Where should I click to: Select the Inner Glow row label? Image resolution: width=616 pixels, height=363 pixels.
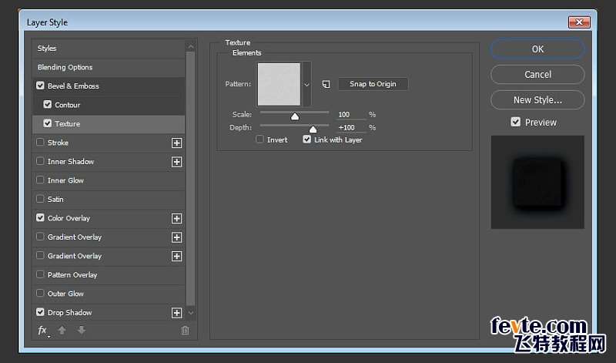click(x=65, y=180)
